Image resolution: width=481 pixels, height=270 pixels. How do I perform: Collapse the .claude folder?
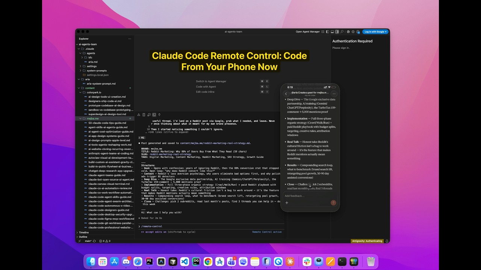pyautogui.click(x=79, y=49)
